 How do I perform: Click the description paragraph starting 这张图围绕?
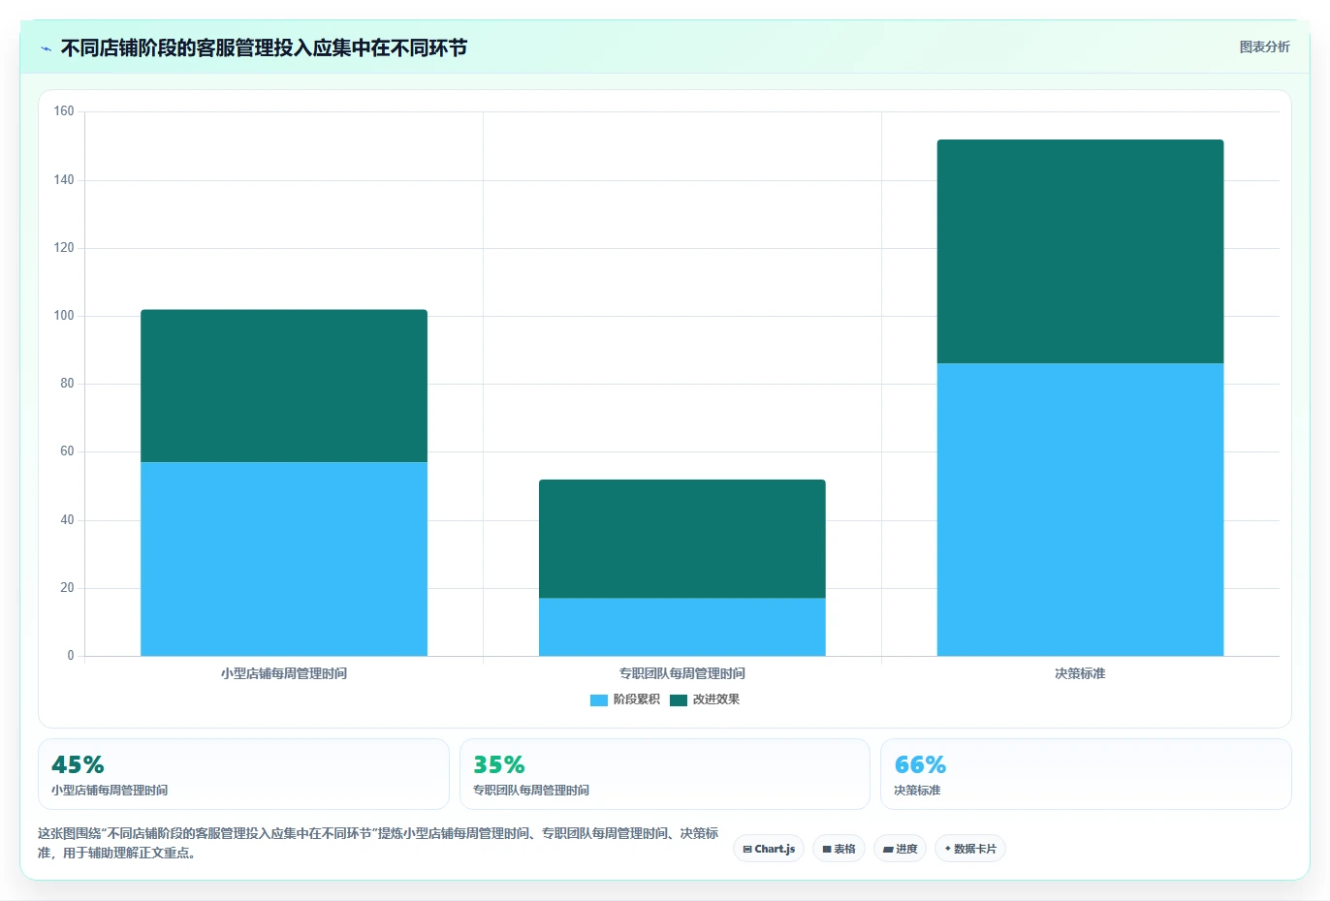[378, 843]
